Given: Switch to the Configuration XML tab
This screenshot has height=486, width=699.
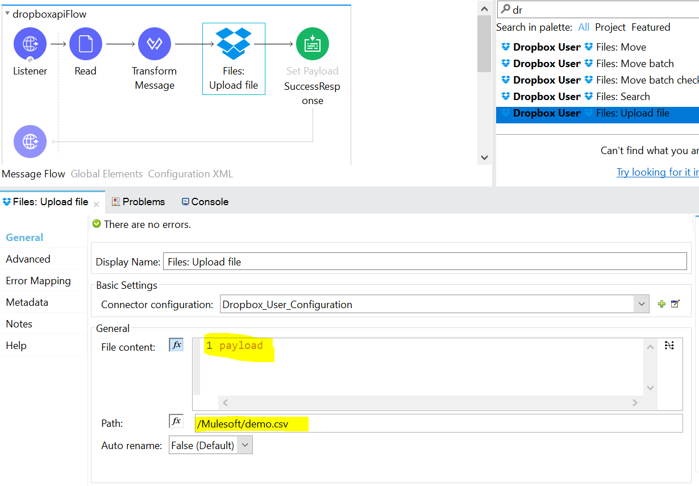Looking at the screenshot, I should [190, 174].
